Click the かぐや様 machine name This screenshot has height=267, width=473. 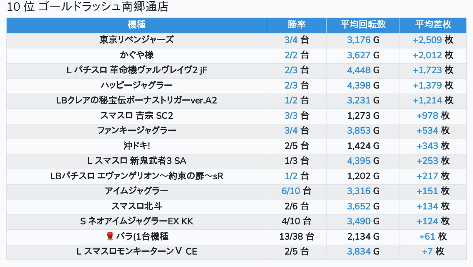[137, 55]
